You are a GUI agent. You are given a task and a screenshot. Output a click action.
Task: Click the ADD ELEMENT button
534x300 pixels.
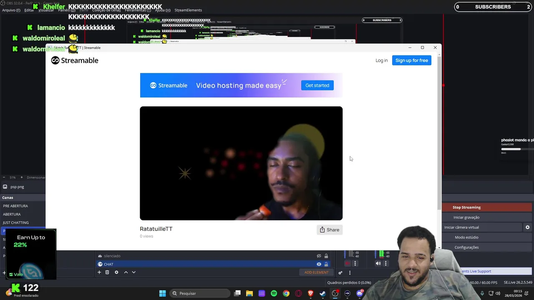(x=316, y=272)
